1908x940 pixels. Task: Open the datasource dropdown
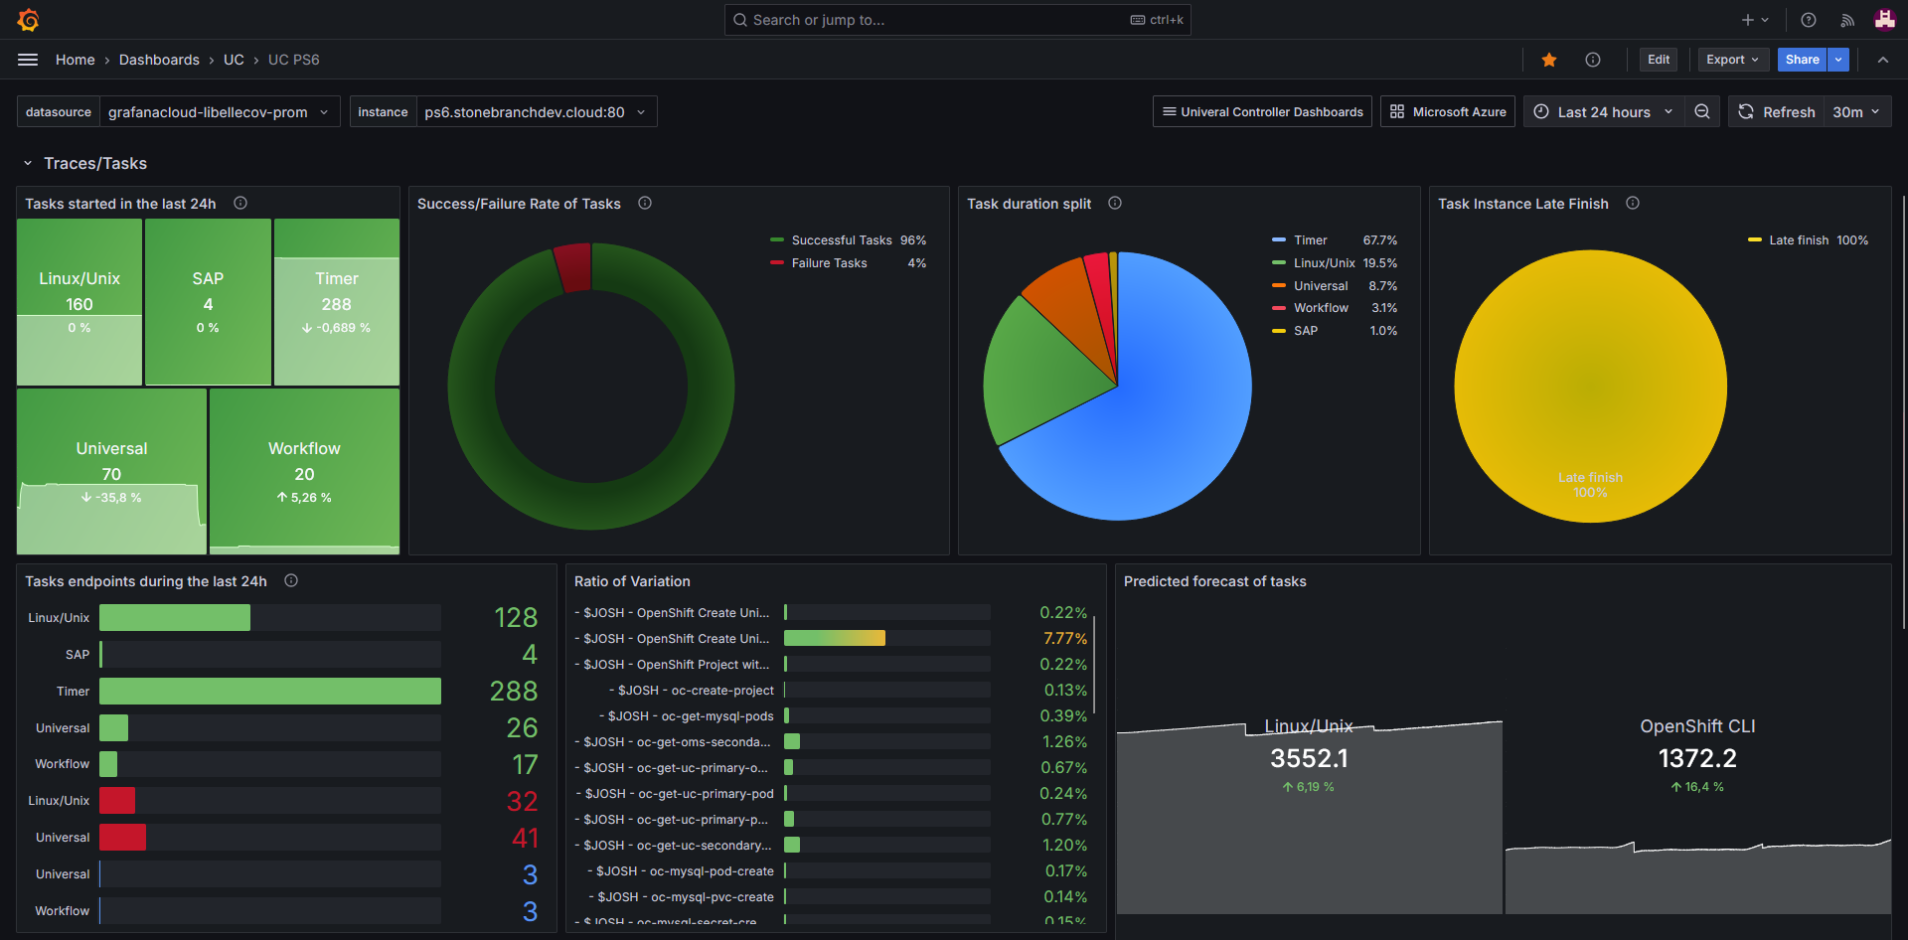coord(218,112)
